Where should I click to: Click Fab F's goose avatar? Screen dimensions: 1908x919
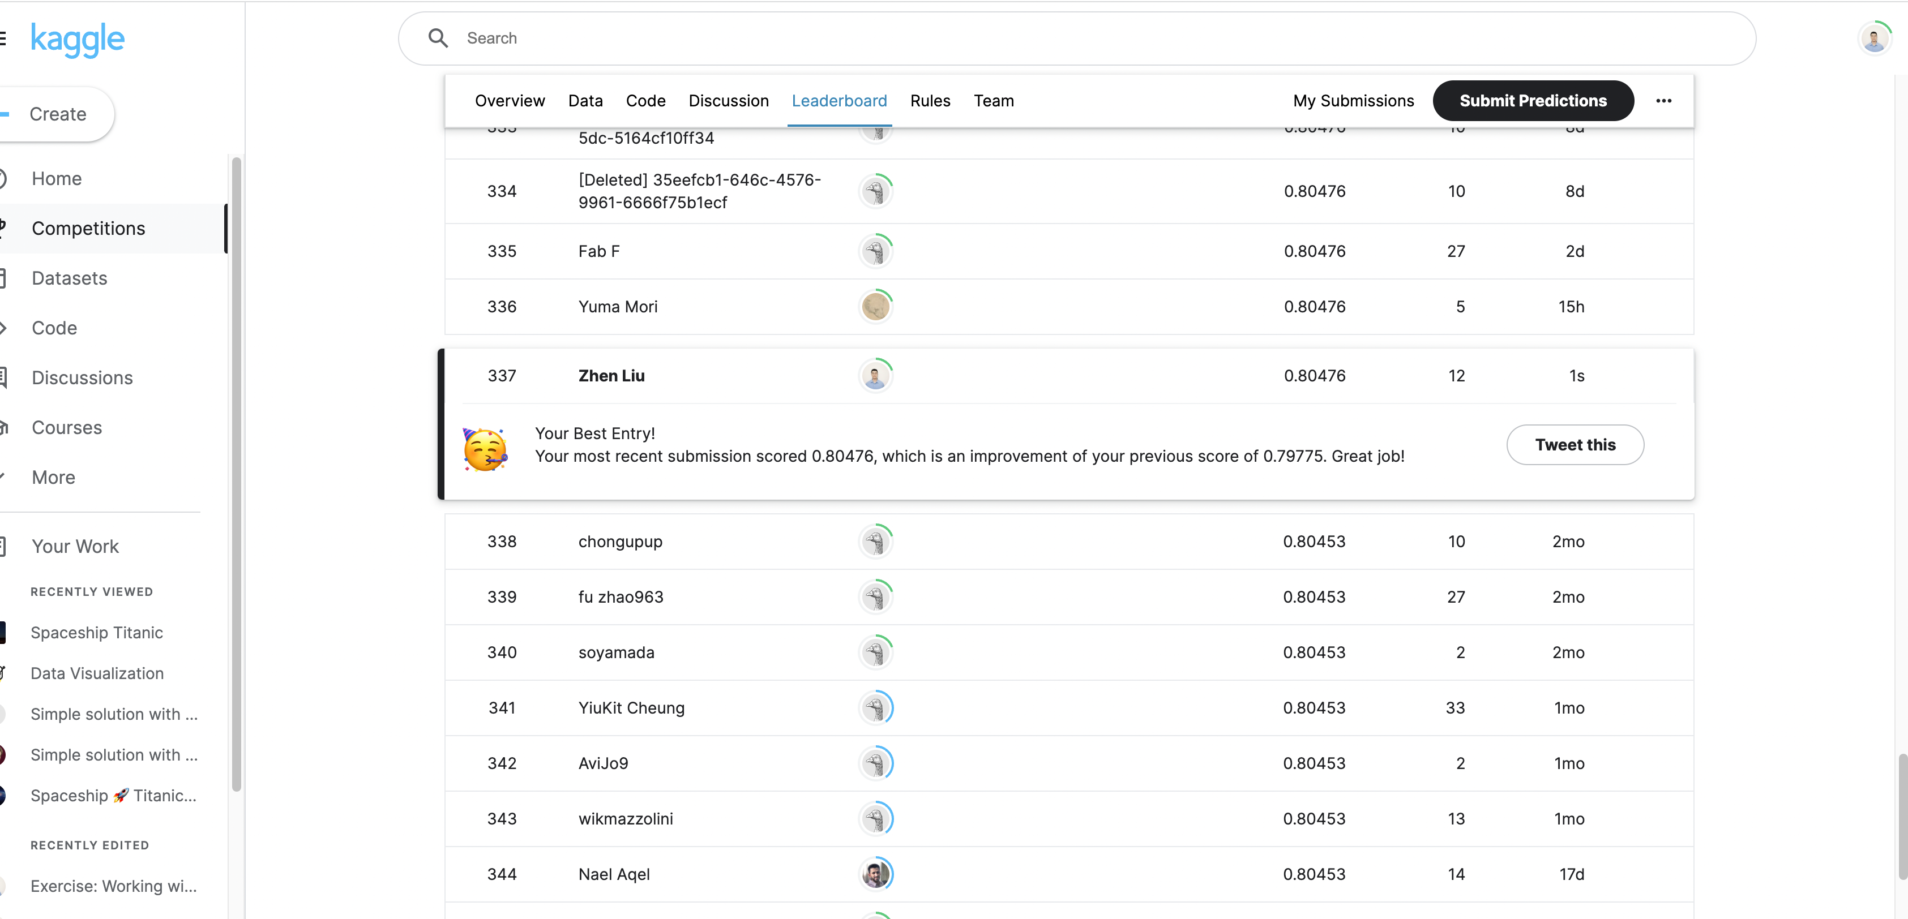click(875, 251)
